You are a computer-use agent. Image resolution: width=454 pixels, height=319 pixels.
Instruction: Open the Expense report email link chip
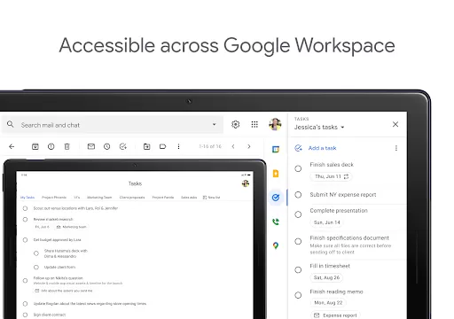[x=335, y=315]
